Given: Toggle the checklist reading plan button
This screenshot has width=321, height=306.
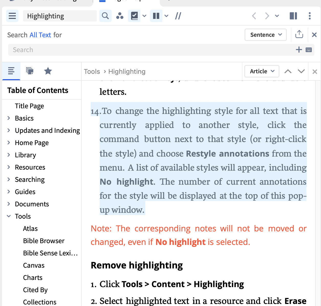Looking at the screenshot, I should pos(134,16).
